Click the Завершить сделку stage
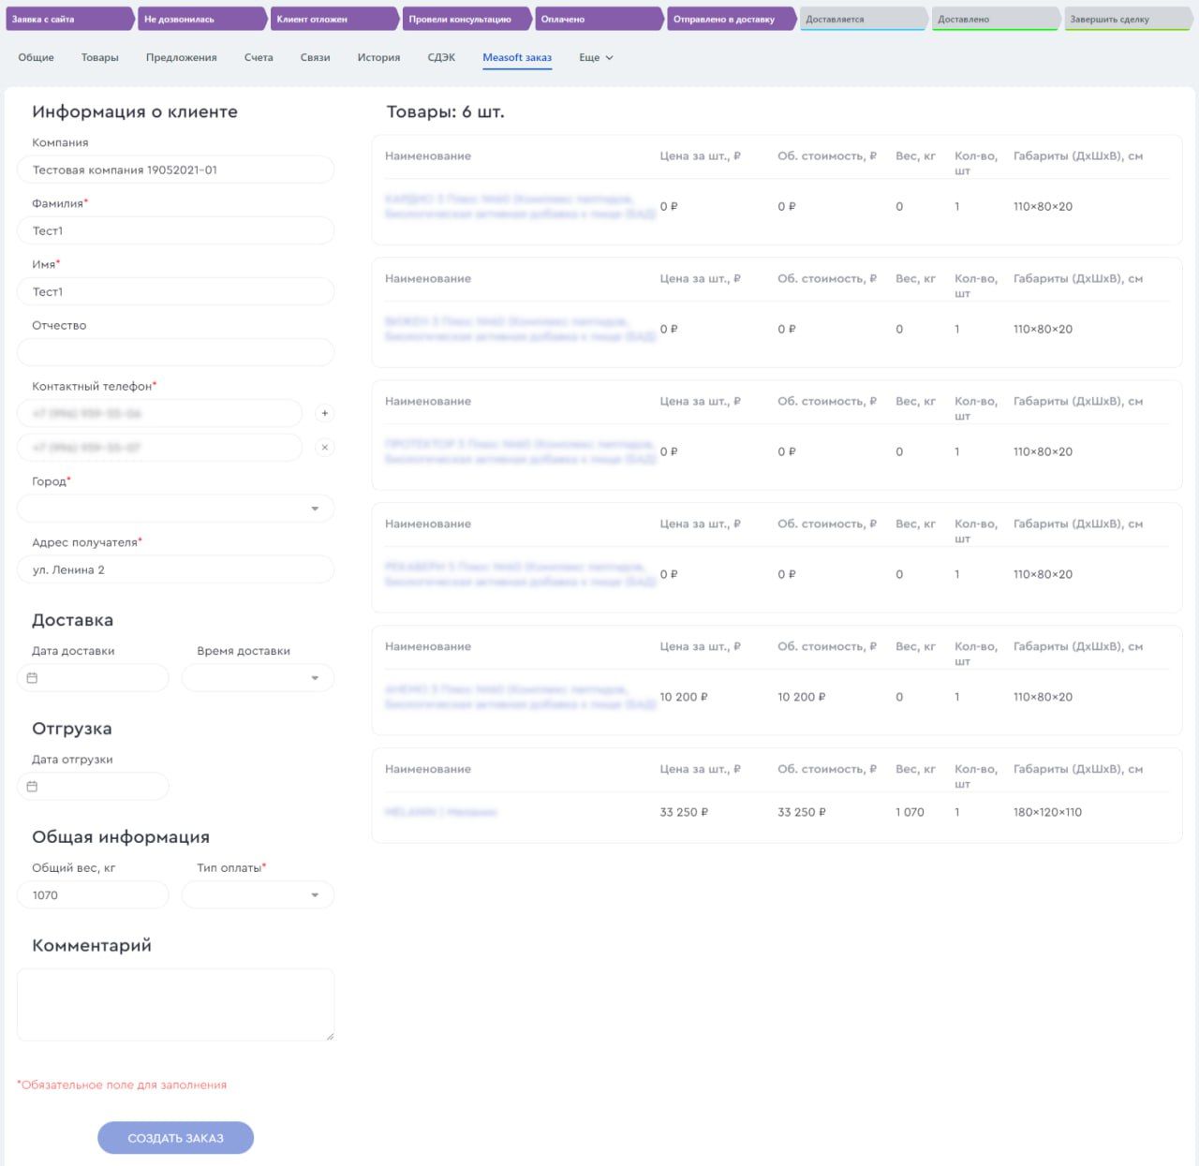1199x1166 pixels. click(x=1126, y=20)
